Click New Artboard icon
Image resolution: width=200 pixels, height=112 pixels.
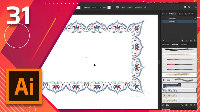coord(190,41)
